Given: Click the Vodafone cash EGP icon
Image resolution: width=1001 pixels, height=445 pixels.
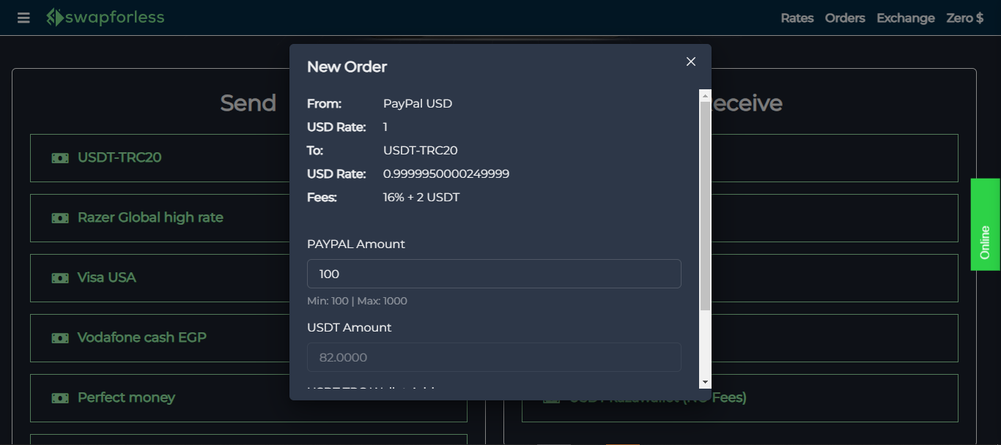Looking at the screenshot, I should coord(59,337).
